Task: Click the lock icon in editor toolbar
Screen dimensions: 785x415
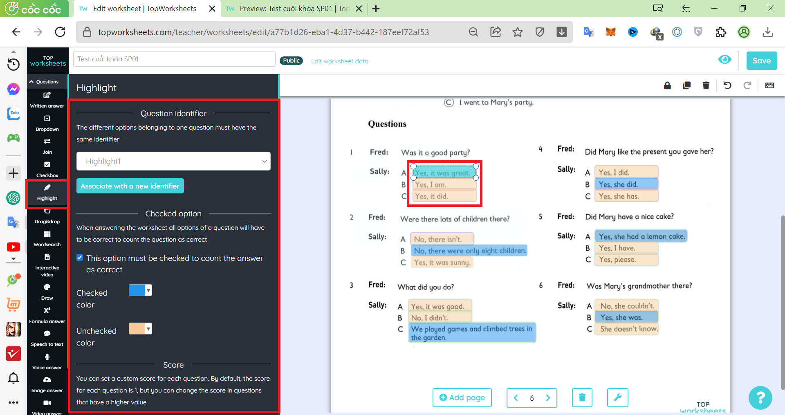Action: pos(667,85)
